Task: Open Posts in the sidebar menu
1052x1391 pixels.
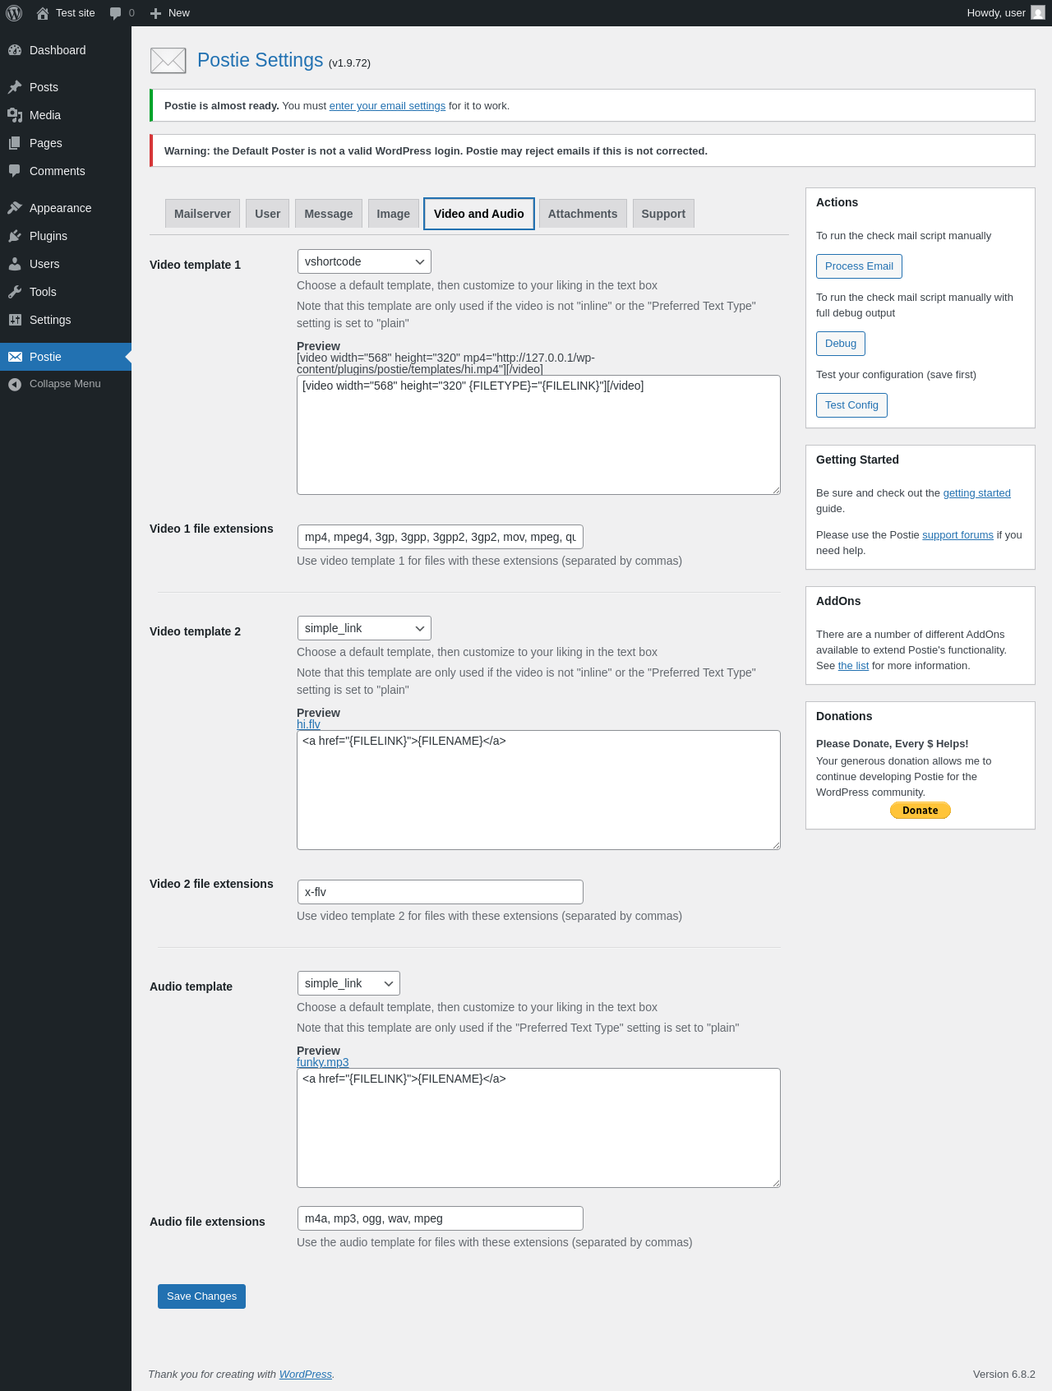Action: click(x=66, y=87)
